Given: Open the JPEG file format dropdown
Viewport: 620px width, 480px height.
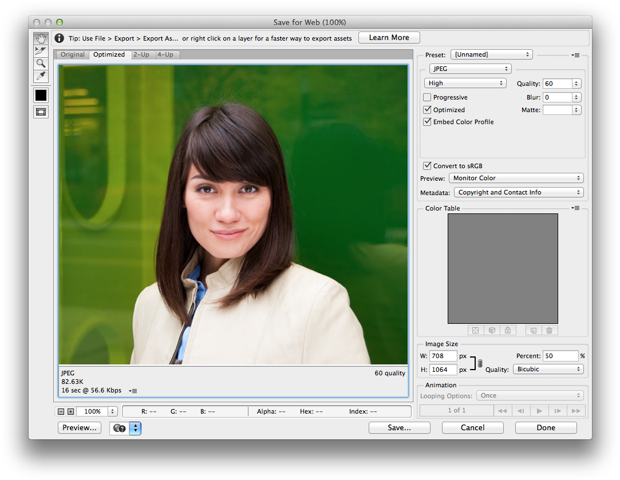Looking at the screenshot, I should 470,69.
